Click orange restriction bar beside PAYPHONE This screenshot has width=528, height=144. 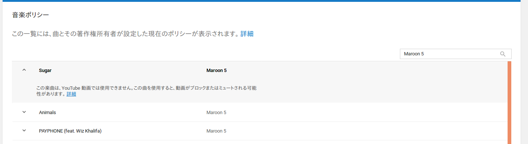tap(509, 131)
